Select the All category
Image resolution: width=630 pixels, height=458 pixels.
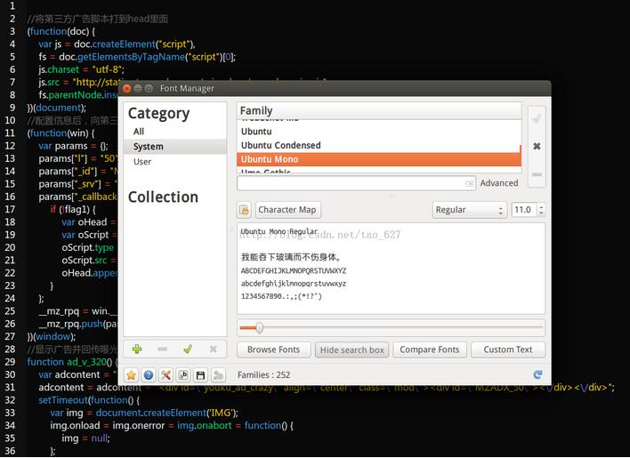[x=175, y=132]
